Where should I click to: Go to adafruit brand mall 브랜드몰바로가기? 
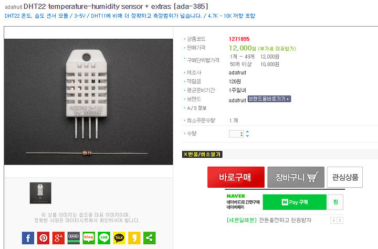click(x=269, y=99)
